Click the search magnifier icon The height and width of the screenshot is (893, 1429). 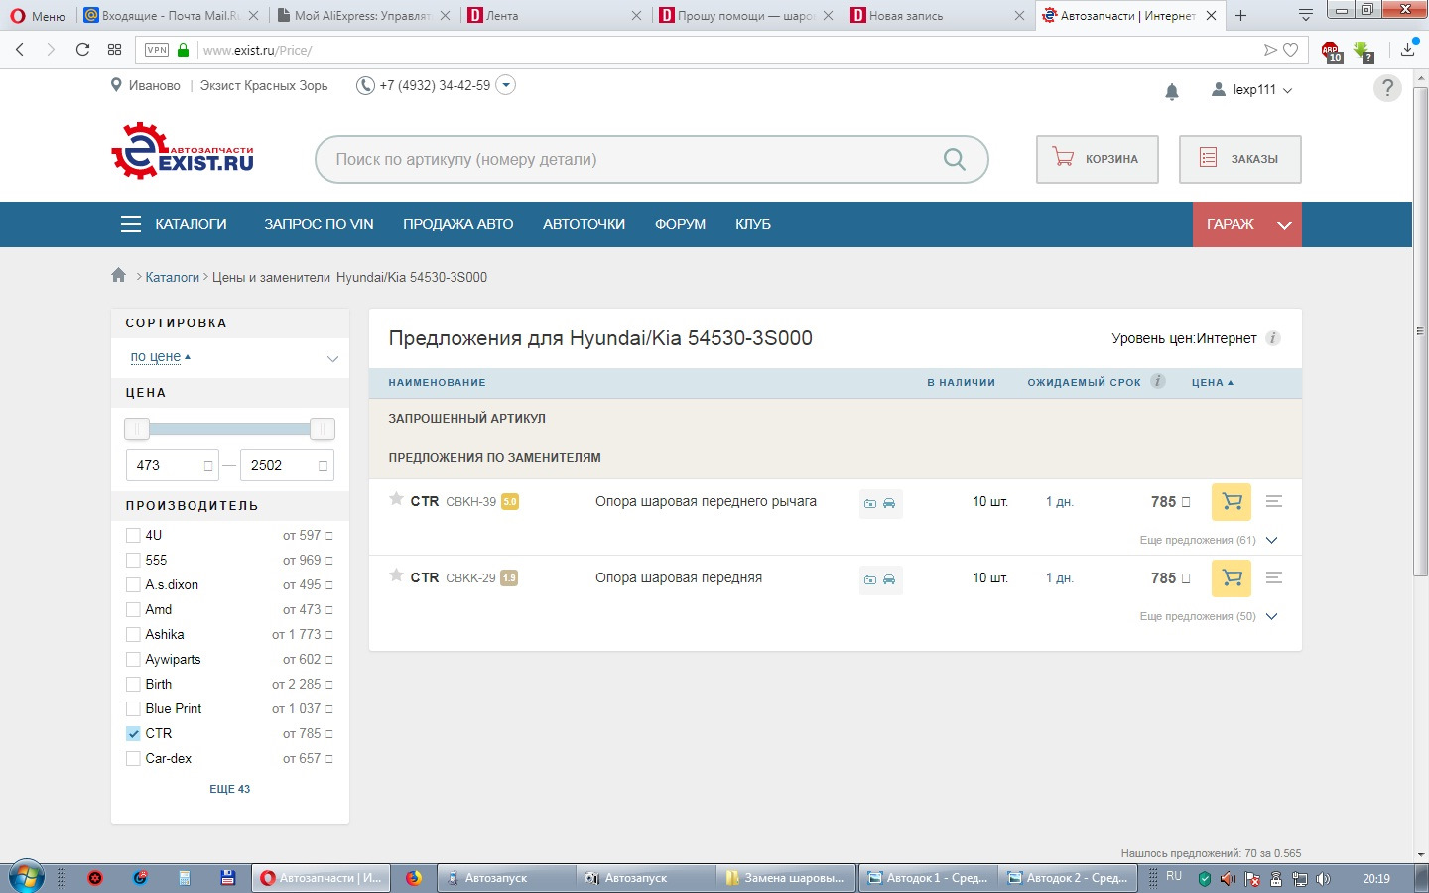[x=954, y=159]
